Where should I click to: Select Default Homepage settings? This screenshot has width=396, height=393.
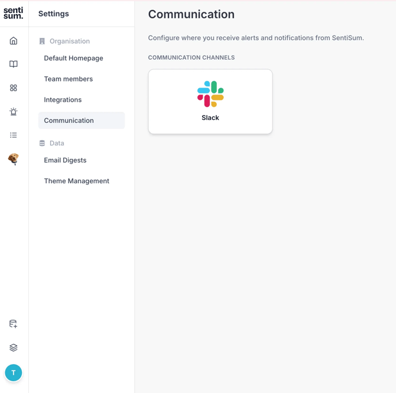click(x=73, y=59)
